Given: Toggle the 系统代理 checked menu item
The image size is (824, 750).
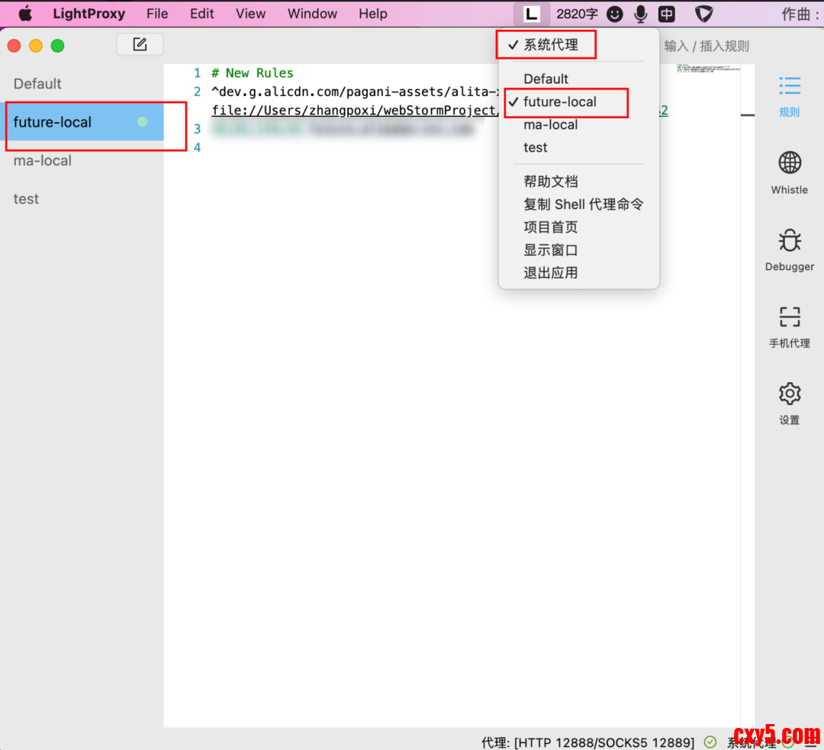Looking at the screenshot, I should pos(550,45).
